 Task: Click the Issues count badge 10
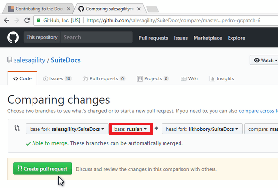click(68, 78)
